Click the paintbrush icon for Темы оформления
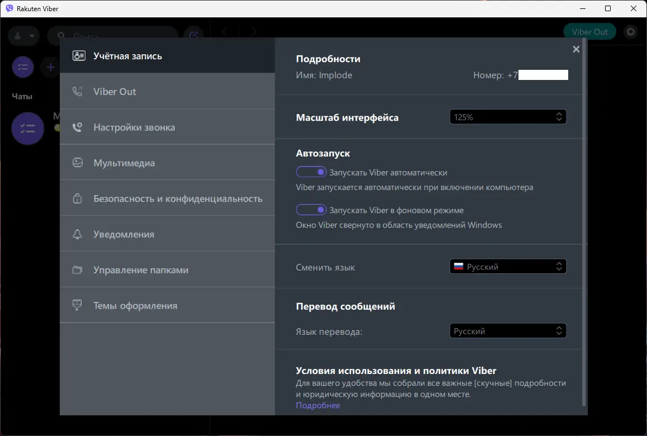This screenshot has height=436, width=647. 78,305
